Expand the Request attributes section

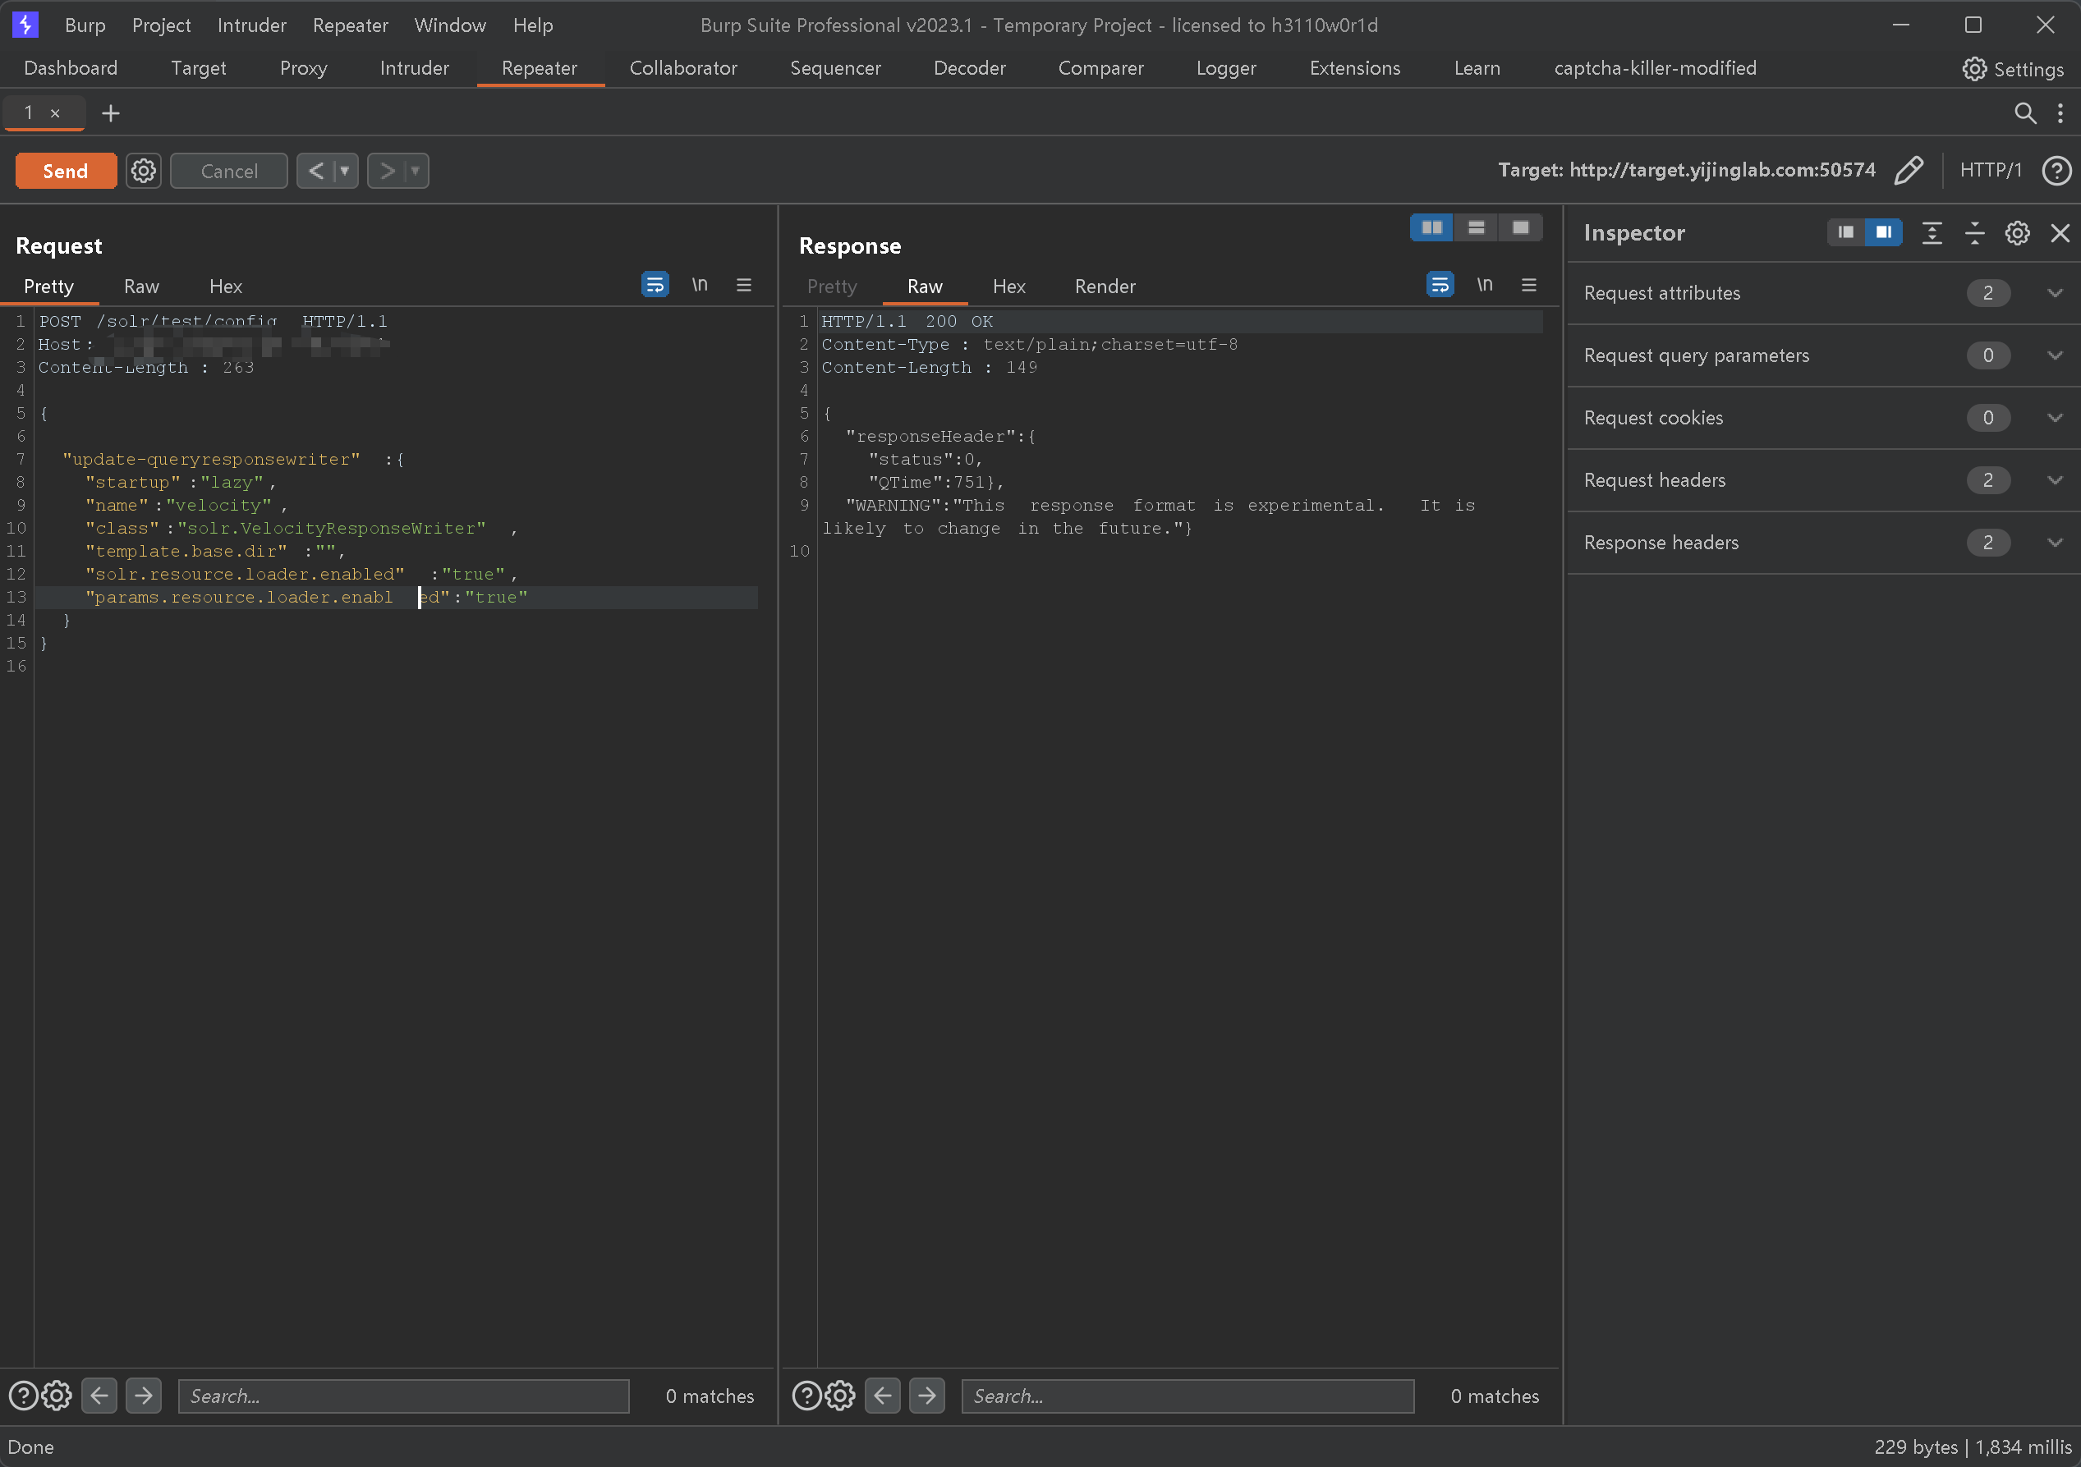2054,293
